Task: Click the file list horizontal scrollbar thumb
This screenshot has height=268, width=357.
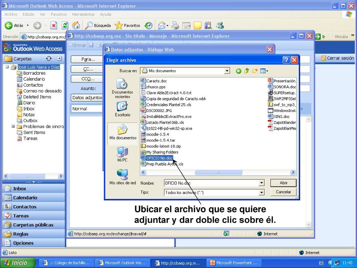Action: (218, 172)
